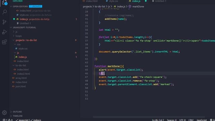
Task: Click line number 44 in the gutter
Action: point(86,66)
